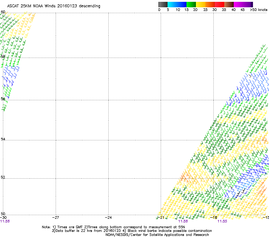
Task: Click the '54' latitude label
Action: (3, 139)
